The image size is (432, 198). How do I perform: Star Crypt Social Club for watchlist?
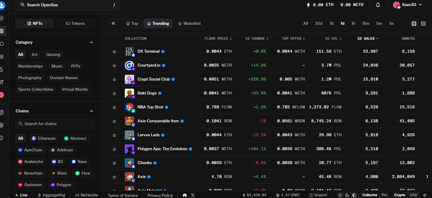114,79
